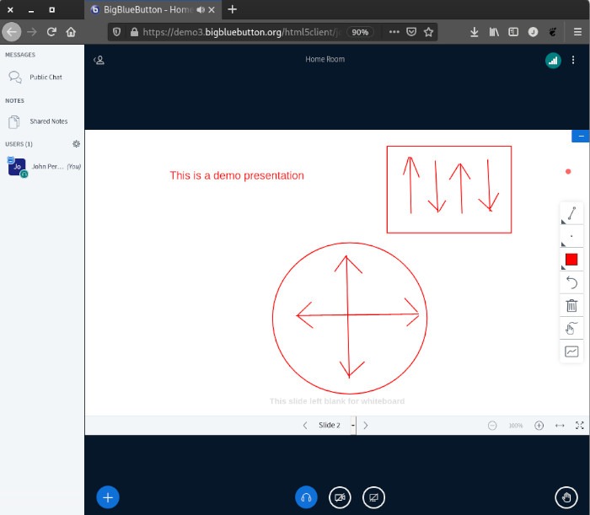Bookmark this page with star
The height and width of the screenshot is (515, 590).
point(428,32)
